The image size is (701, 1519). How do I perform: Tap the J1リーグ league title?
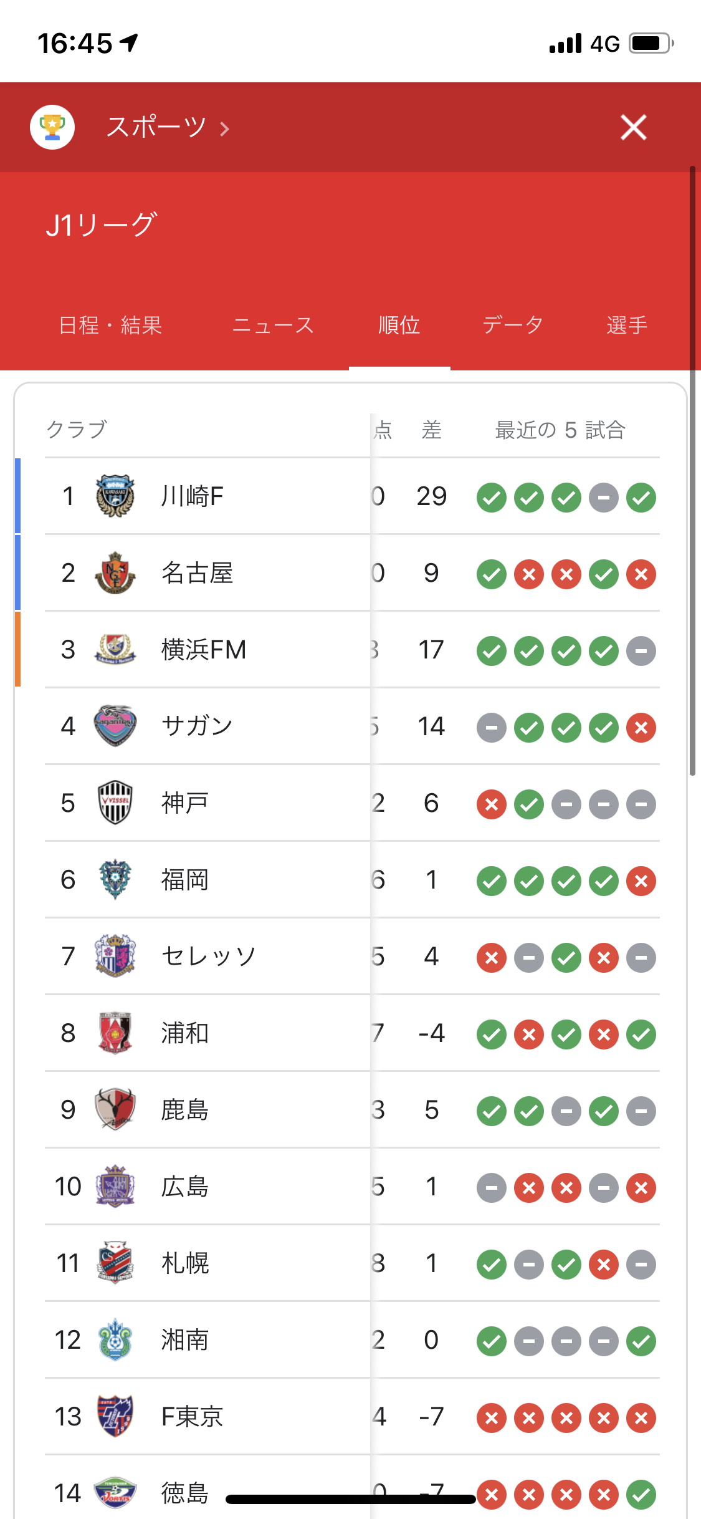tap(102, 225)
